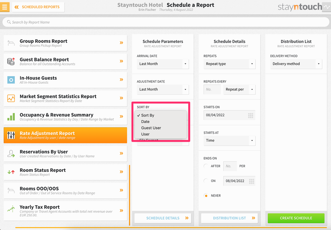Viewport: 331px width, 230px height.
Task: Click the activity pulse icon at top right
Action: [x=327, y=7]
